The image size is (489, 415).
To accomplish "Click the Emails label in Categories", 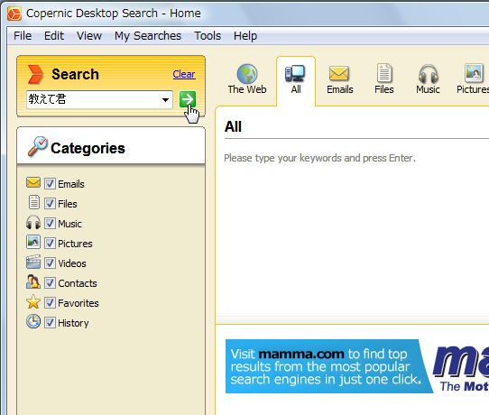I will point(71,184).
